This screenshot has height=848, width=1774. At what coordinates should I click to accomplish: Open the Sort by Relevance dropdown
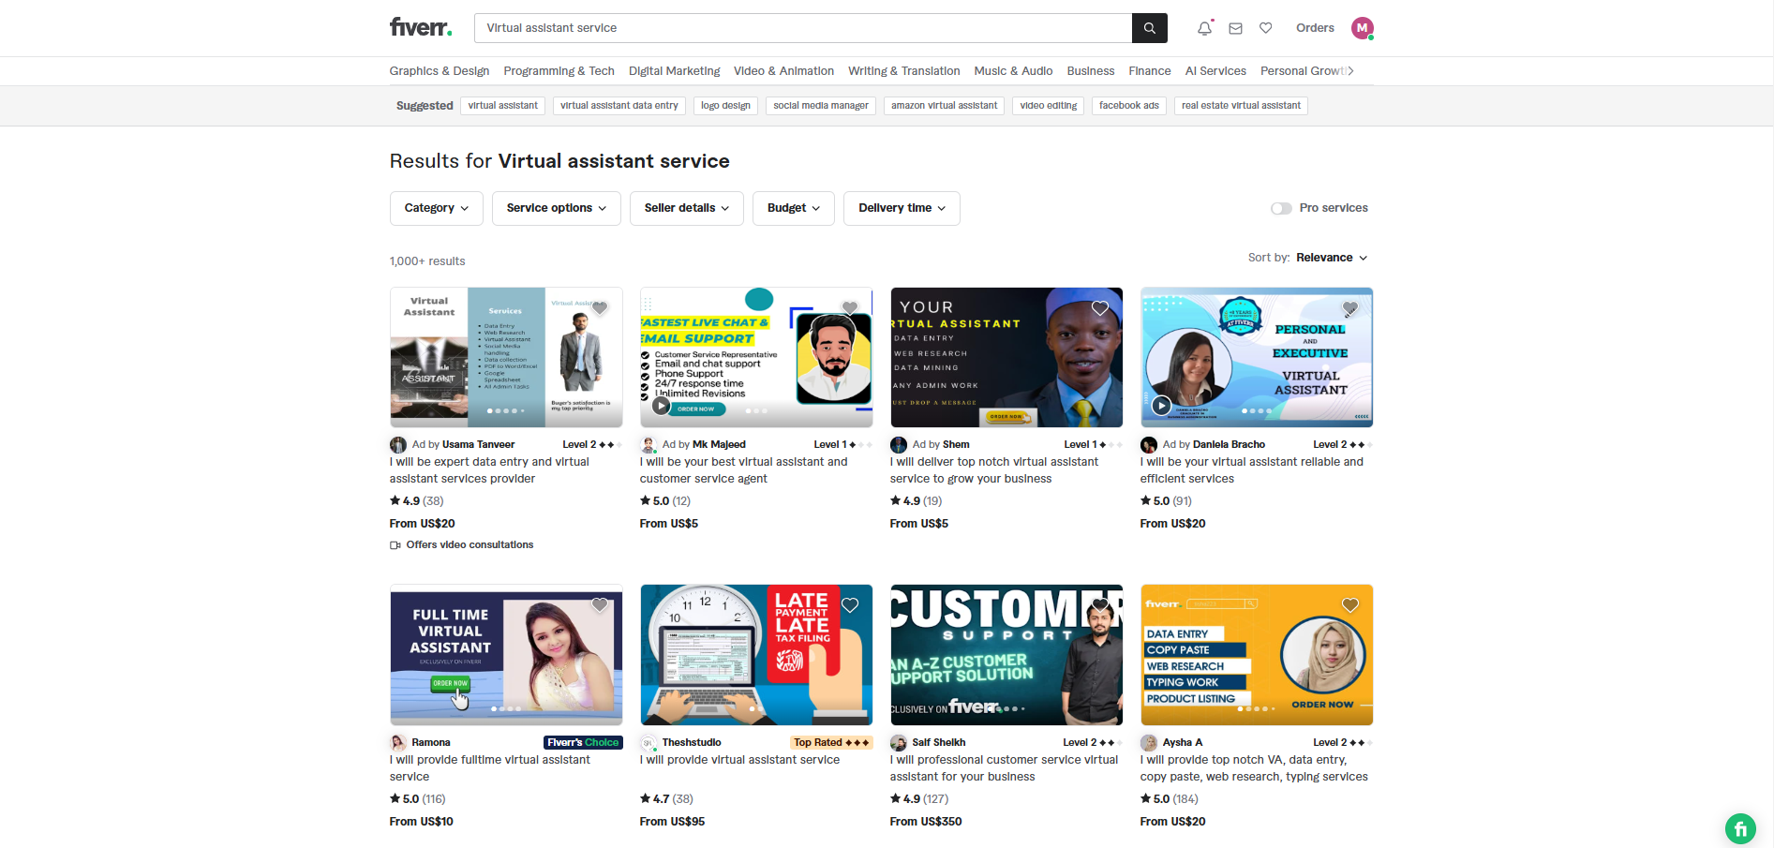coord(1332,258)
